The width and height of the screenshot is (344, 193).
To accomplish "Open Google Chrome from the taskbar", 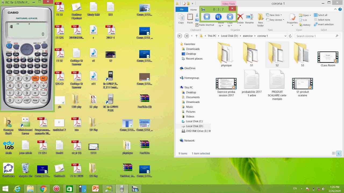I will pyautogui.click(x=43, y=189).
